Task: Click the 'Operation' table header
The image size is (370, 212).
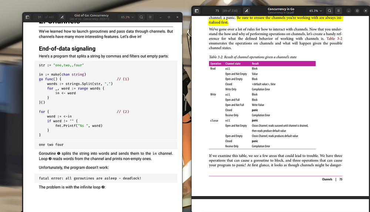Action: pos(216,64)
